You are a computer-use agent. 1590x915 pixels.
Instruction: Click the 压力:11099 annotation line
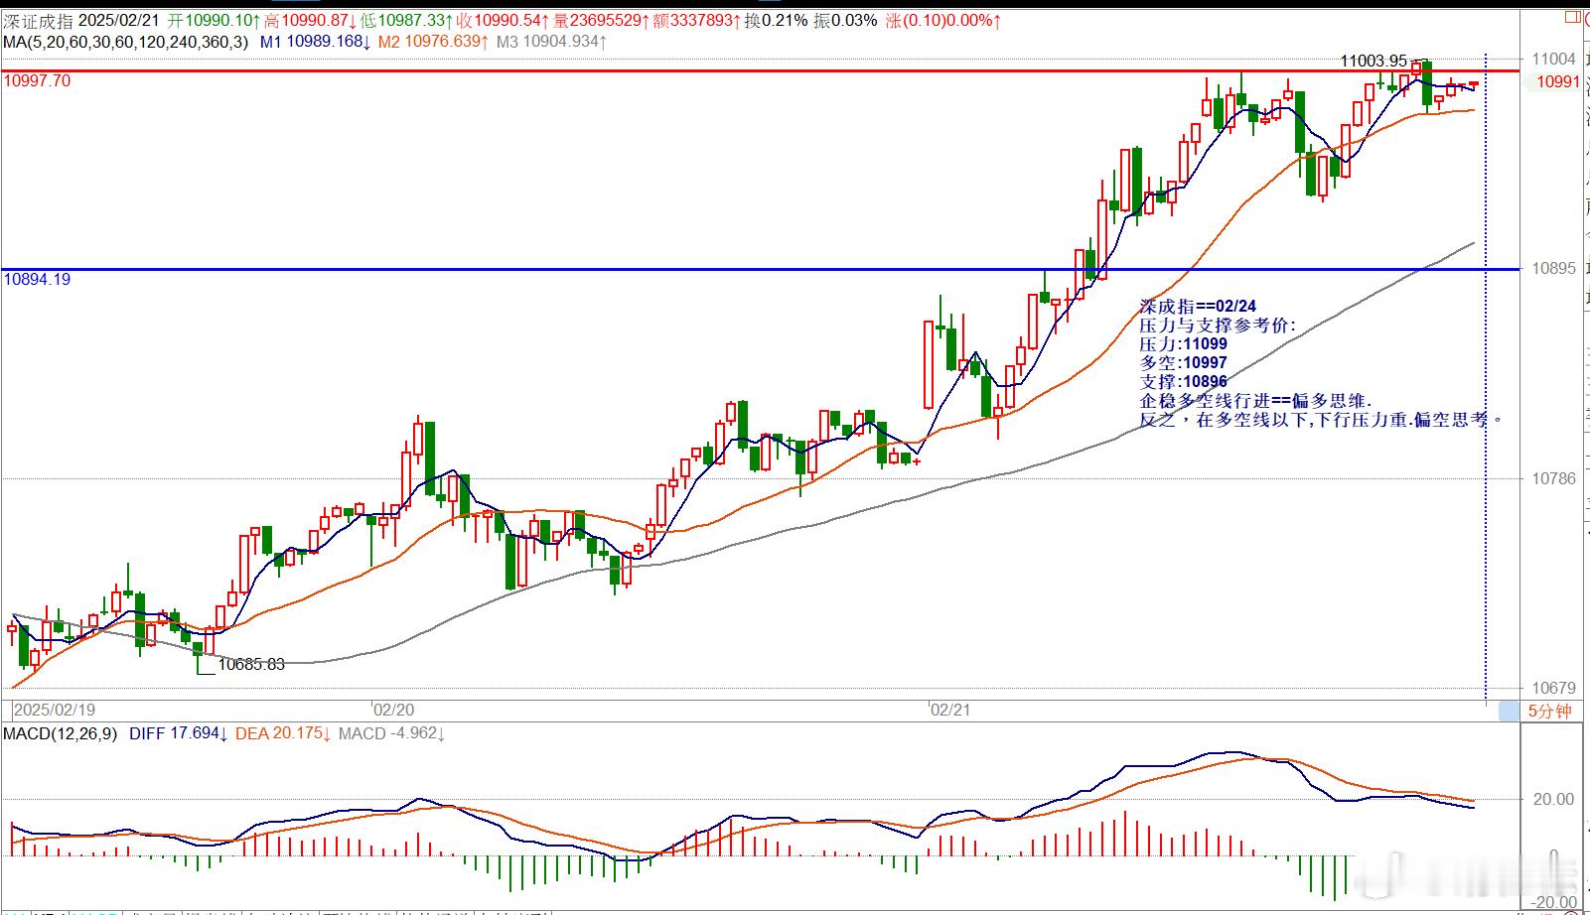click(1183, 344)
